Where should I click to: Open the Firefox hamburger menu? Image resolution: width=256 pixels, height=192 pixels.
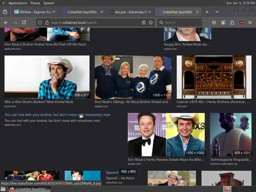coord(250,22)
